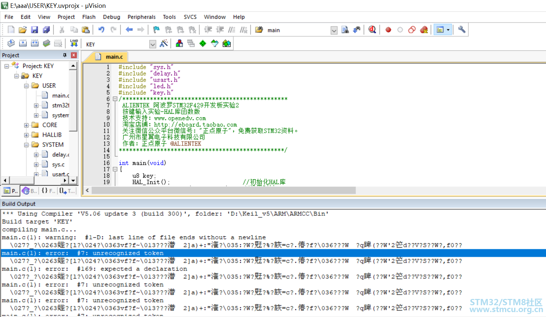Create a new file with the New icon

(x=11, y=30)
